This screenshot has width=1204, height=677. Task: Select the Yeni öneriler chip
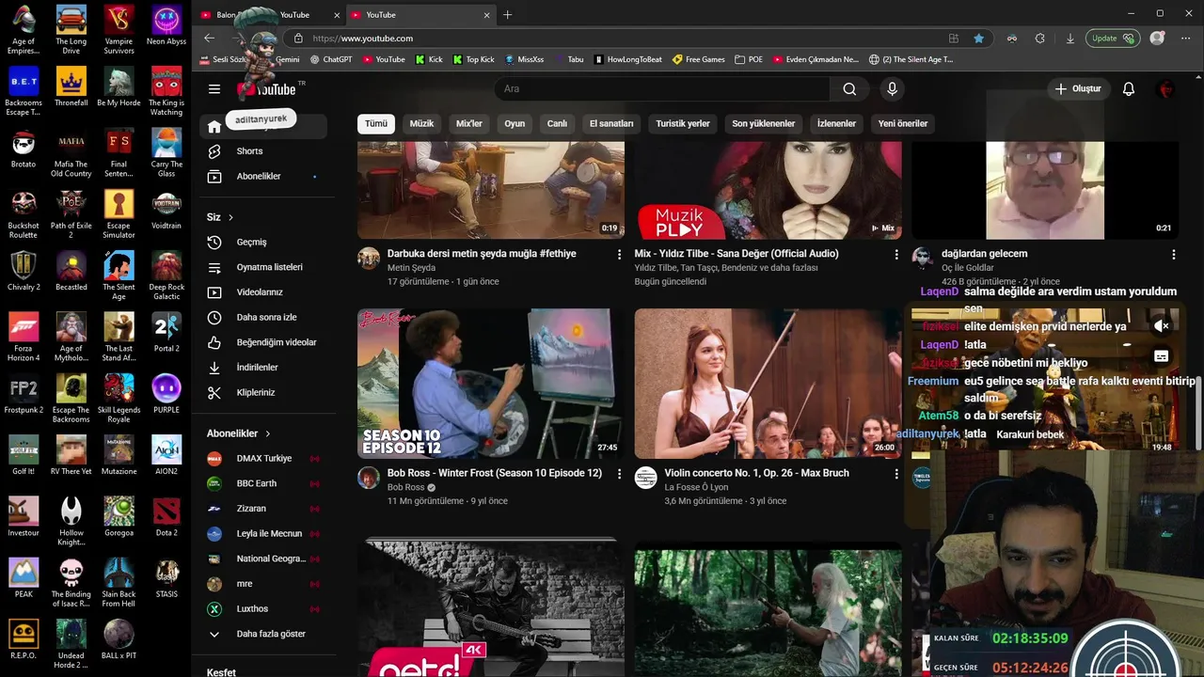pos(903,123)
